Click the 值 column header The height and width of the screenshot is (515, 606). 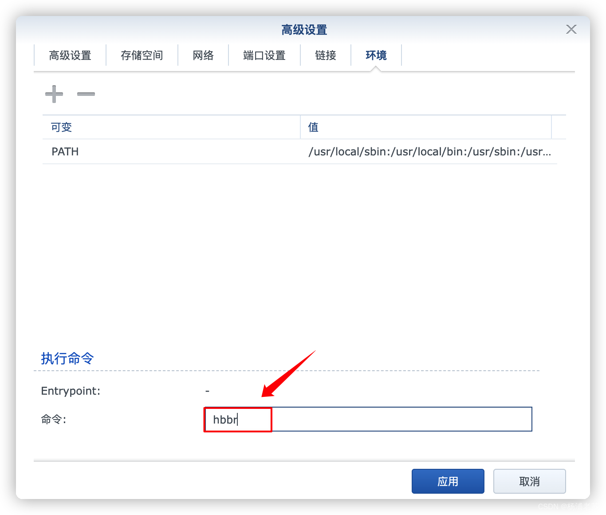(x=313, y=127)
